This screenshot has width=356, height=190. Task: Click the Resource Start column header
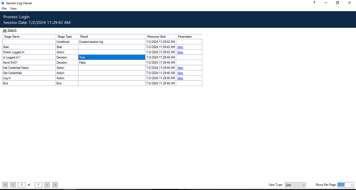click(161, 37)
